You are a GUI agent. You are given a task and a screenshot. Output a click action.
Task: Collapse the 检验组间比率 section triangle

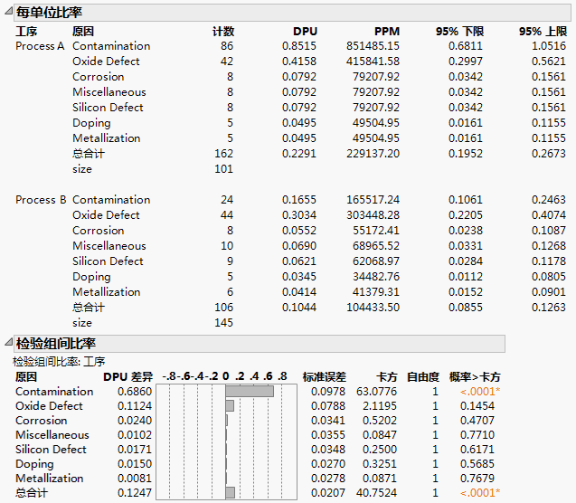(9, 343)
